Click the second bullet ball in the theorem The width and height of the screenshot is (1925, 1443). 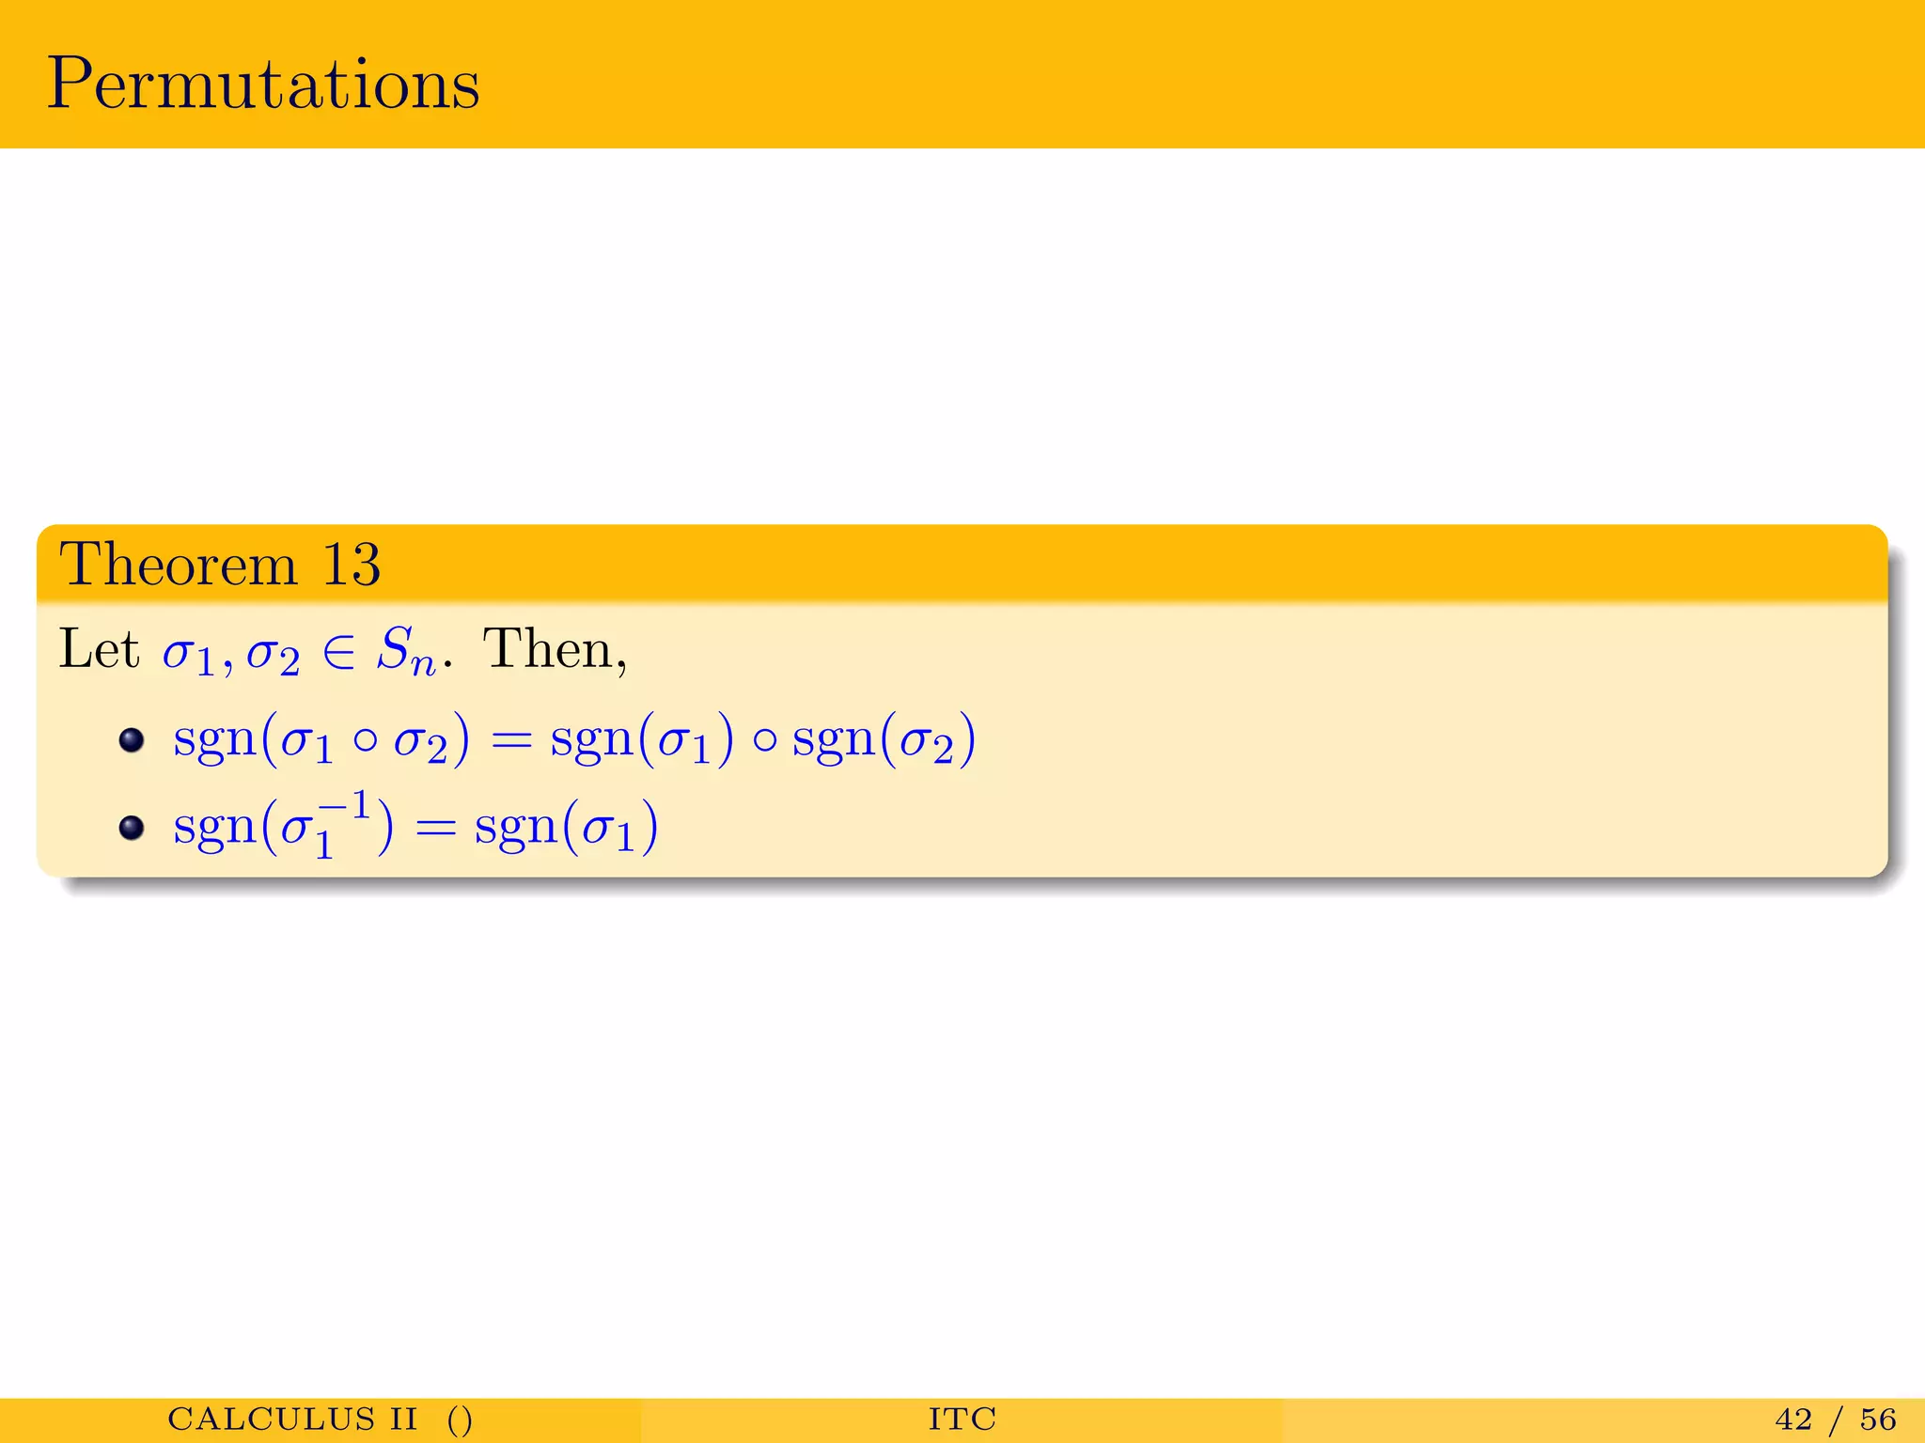point(132,828)
